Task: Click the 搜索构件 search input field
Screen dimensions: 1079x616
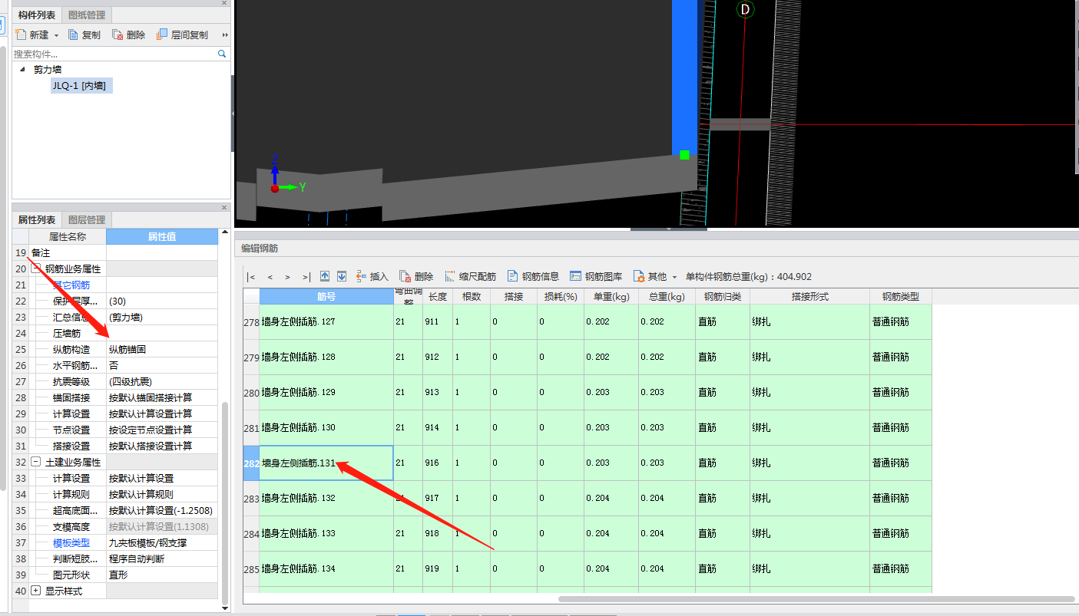Action: 114,54
